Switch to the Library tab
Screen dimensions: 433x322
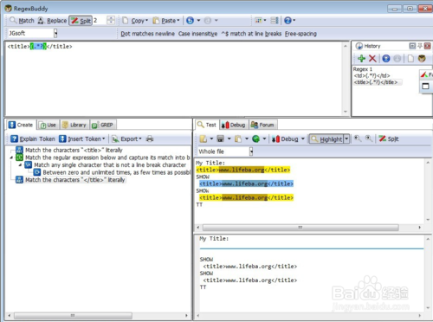[x=74, y=125]
